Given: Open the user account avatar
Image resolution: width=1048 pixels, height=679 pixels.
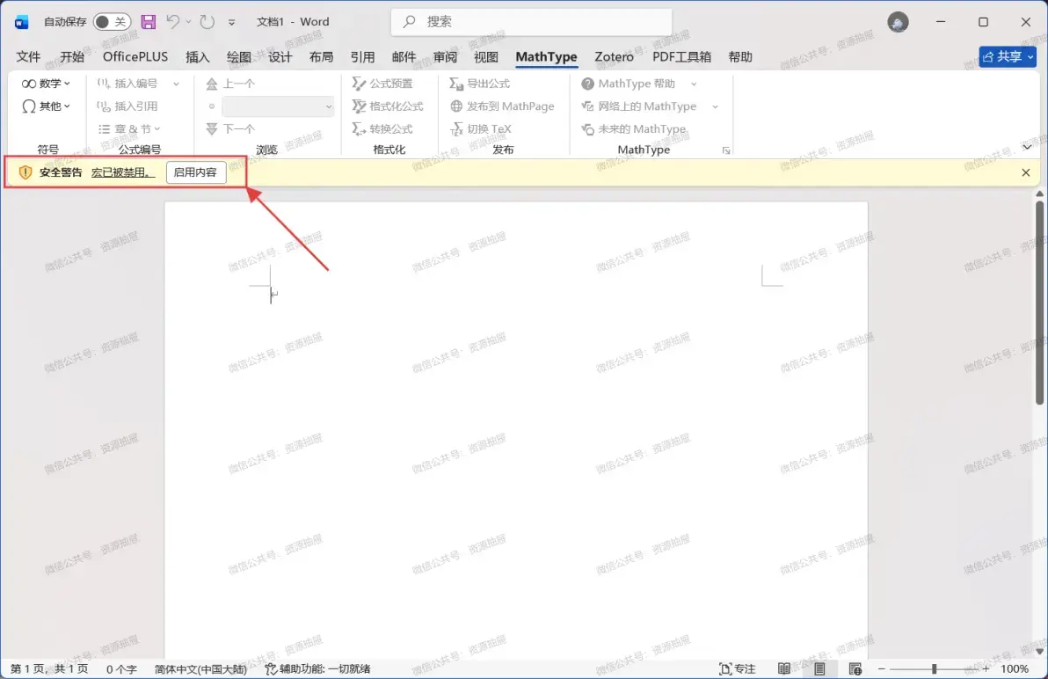Looking at the screenshot, I should [x=898, y=22].
